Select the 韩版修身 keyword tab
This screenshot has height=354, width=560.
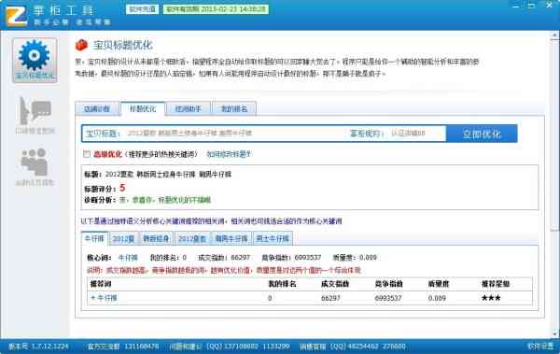[156, 239]
